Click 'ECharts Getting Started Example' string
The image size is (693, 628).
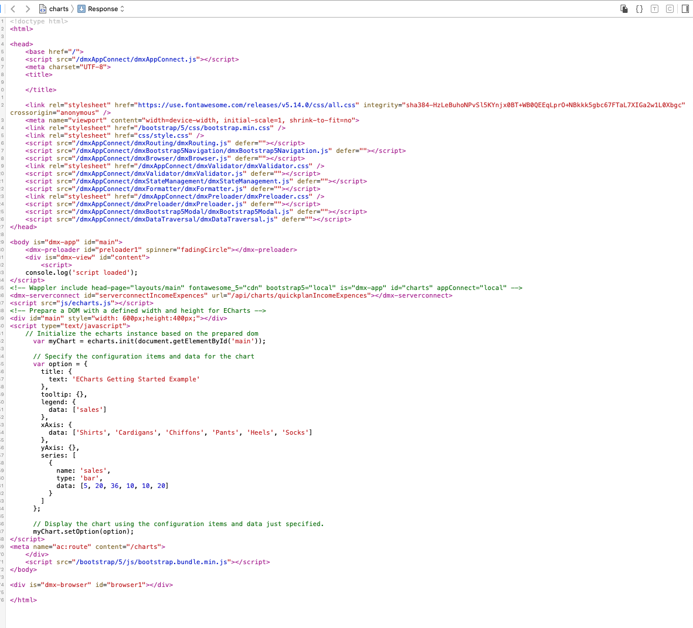pos(136,380)
